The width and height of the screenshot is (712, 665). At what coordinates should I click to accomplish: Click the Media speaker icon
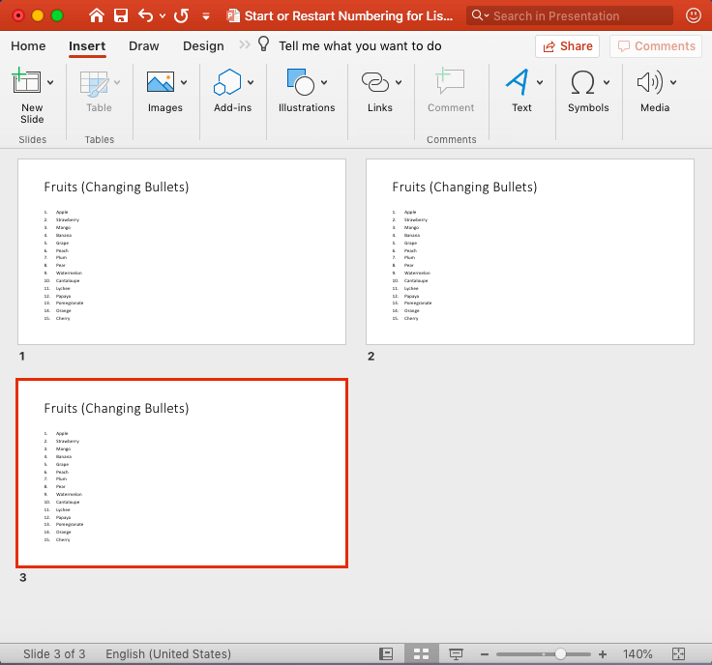649,82
